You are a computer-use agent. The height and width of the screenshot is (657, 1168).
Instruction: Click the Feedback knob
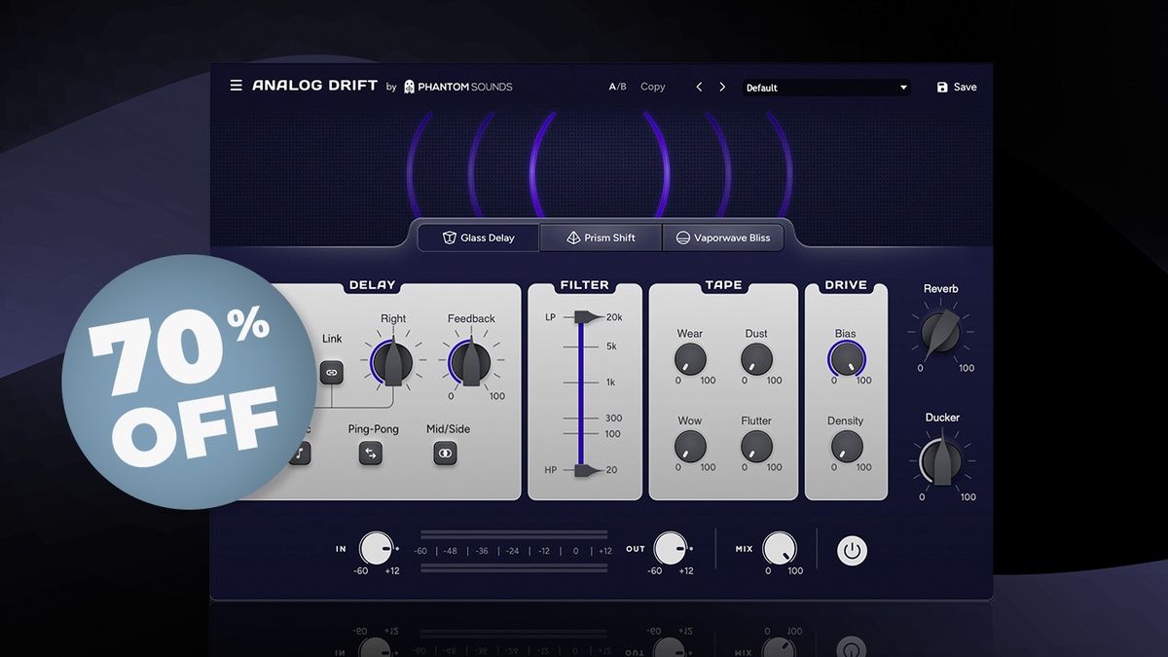471,363
